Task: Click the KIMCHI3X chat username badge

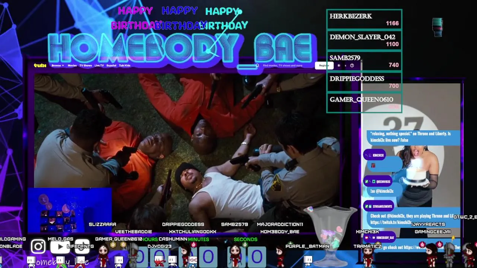Action: [375, 155]
